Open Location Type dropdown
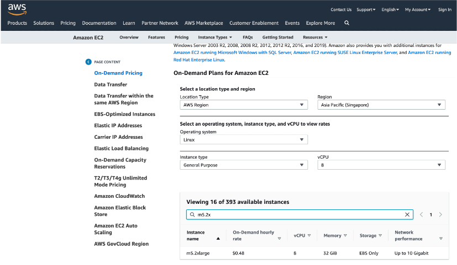457x265 pixels. 244,105
